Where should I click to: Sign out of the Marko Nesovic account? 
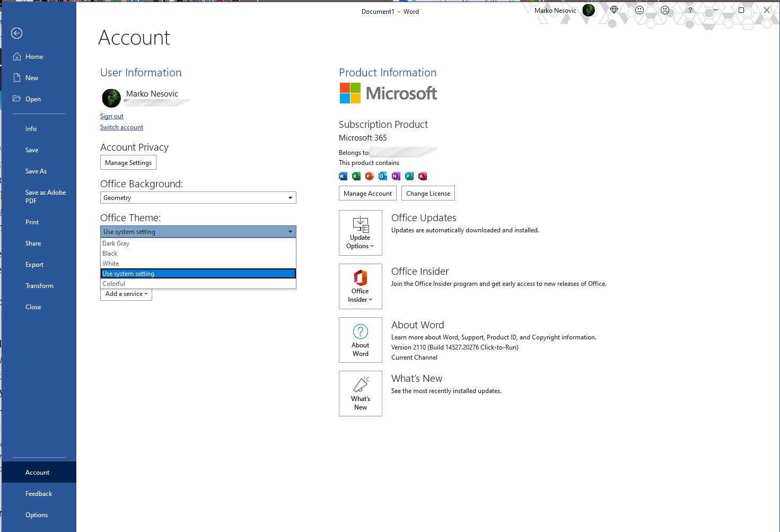point(111,116)
